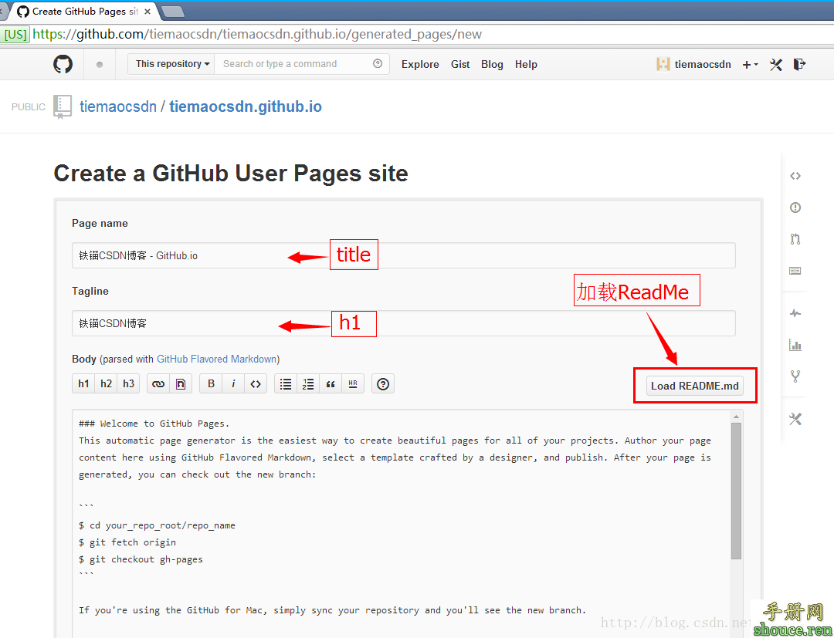Click into the Body markdown text area
Screen dimensions: 834x638
pyautogui.click(x=402, y=523)
